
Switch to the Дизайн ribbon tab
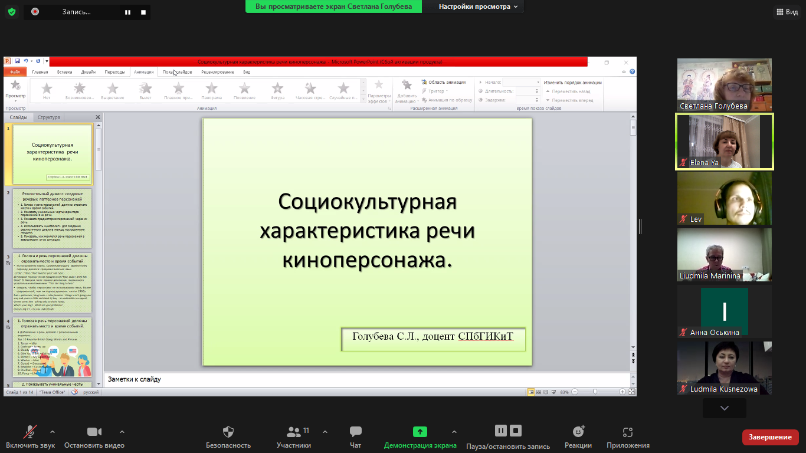pos(89,72)
